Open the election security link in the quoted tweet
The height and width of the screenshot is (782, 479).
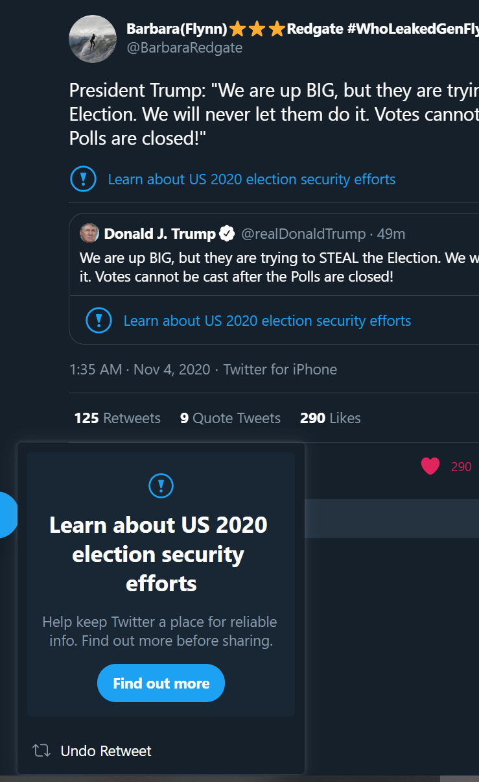pyautogui.click(x=267, y=321)
